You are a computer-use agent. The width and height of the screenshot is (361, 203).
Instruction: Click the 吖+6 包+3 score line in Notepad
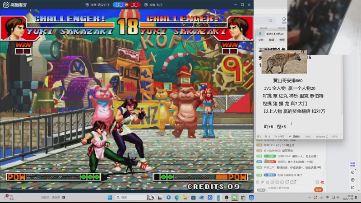tap(275, 126)
